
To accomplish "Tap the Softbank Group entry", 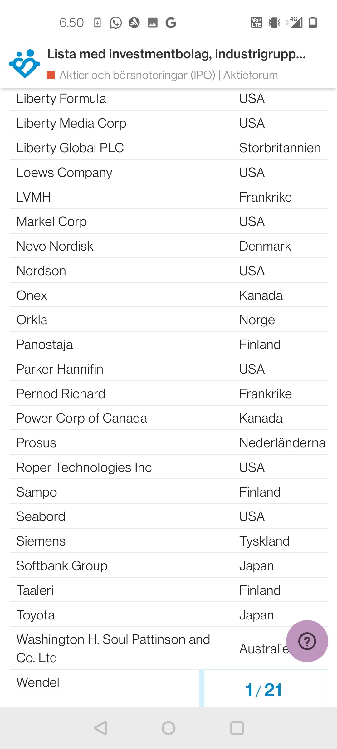I will (62, 566).
